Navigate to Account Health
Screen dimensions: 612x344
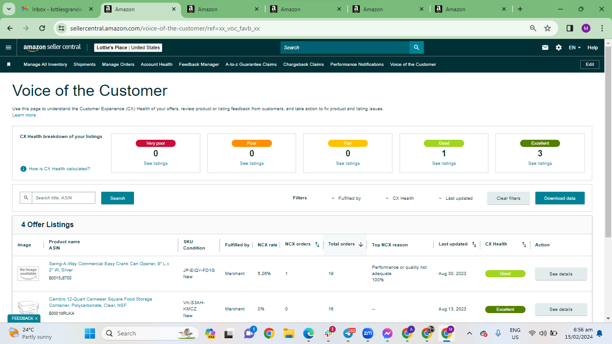(x=157, y=64)
